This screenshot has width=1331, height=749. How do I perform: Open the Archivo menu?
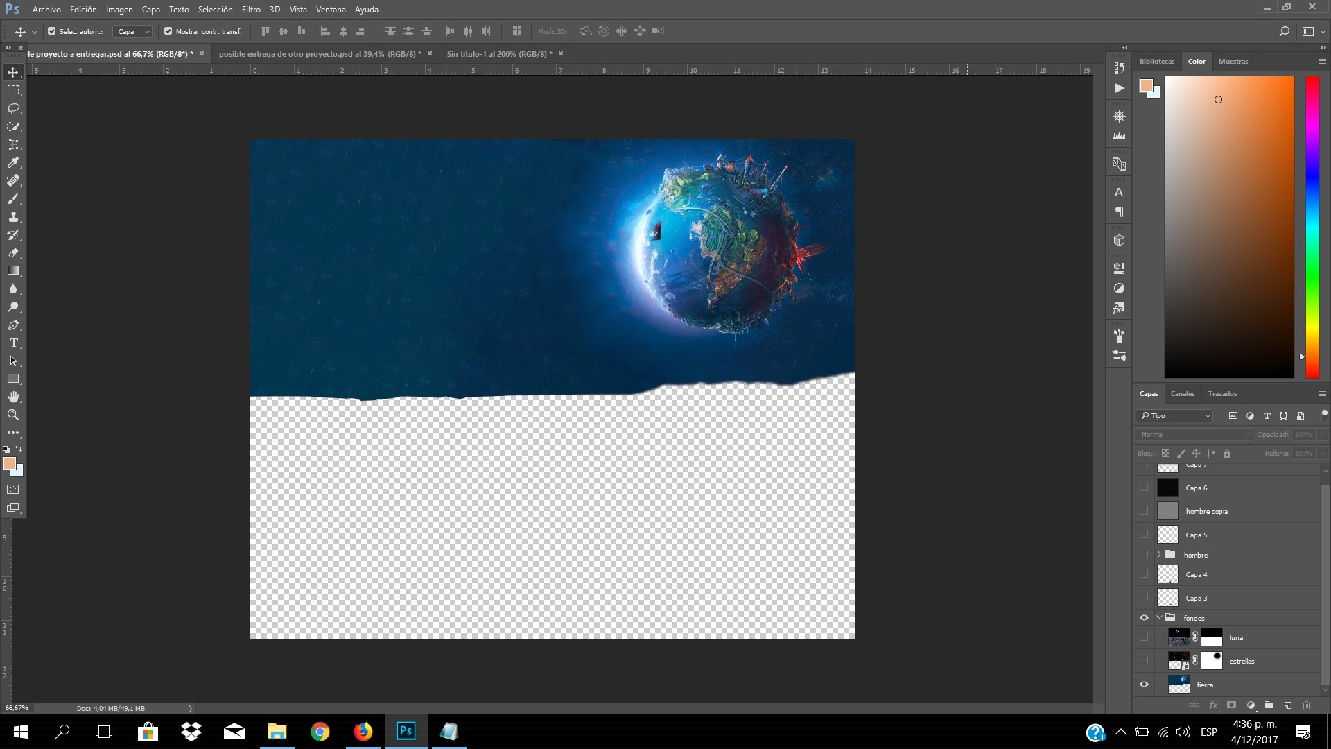46,10
